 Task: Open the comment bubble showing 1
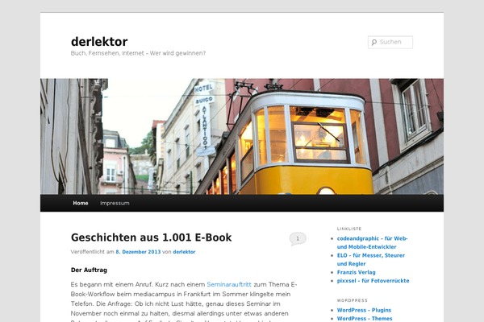tap(298, 239)
